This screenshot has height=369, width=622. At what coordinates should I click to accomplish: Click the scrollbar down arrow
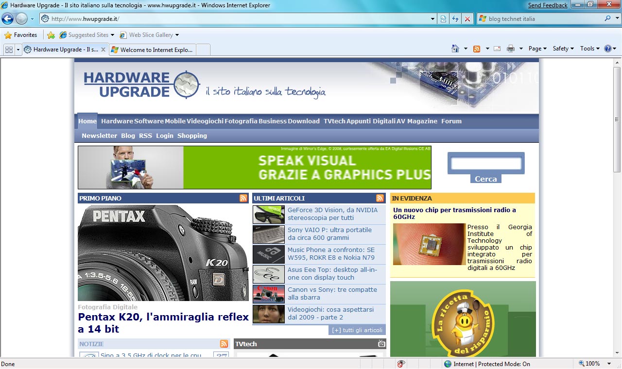617,353
